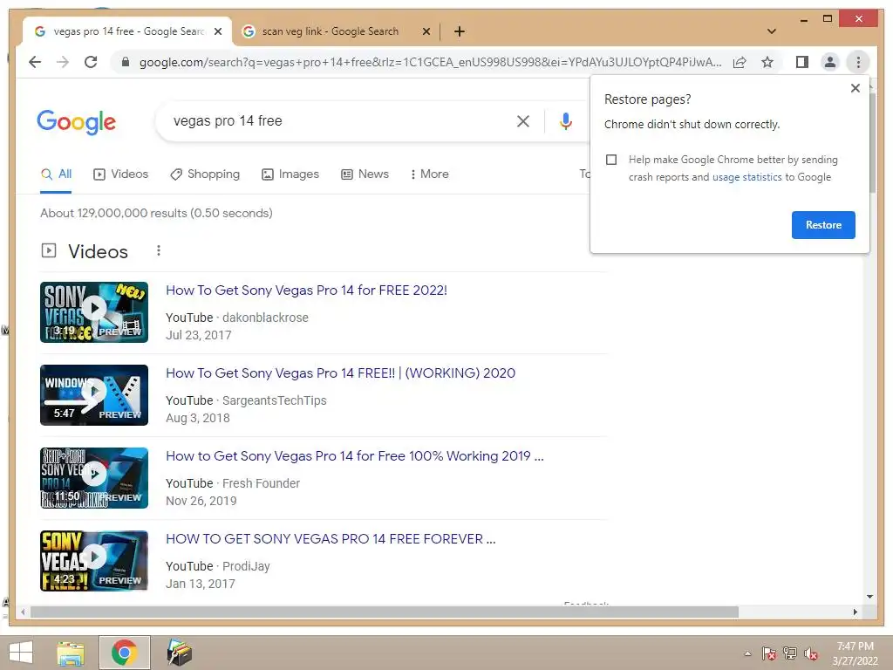The height and width of the screenshot is (670, 893).
Task: Click scroll down arrow
Action: pyautogui.click(x=869, y=597)
